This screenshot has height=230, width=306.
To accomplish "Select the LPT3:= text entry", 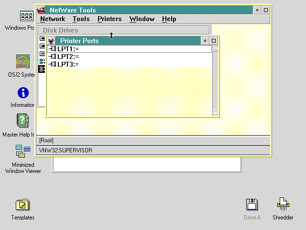I will pos(68,64).
